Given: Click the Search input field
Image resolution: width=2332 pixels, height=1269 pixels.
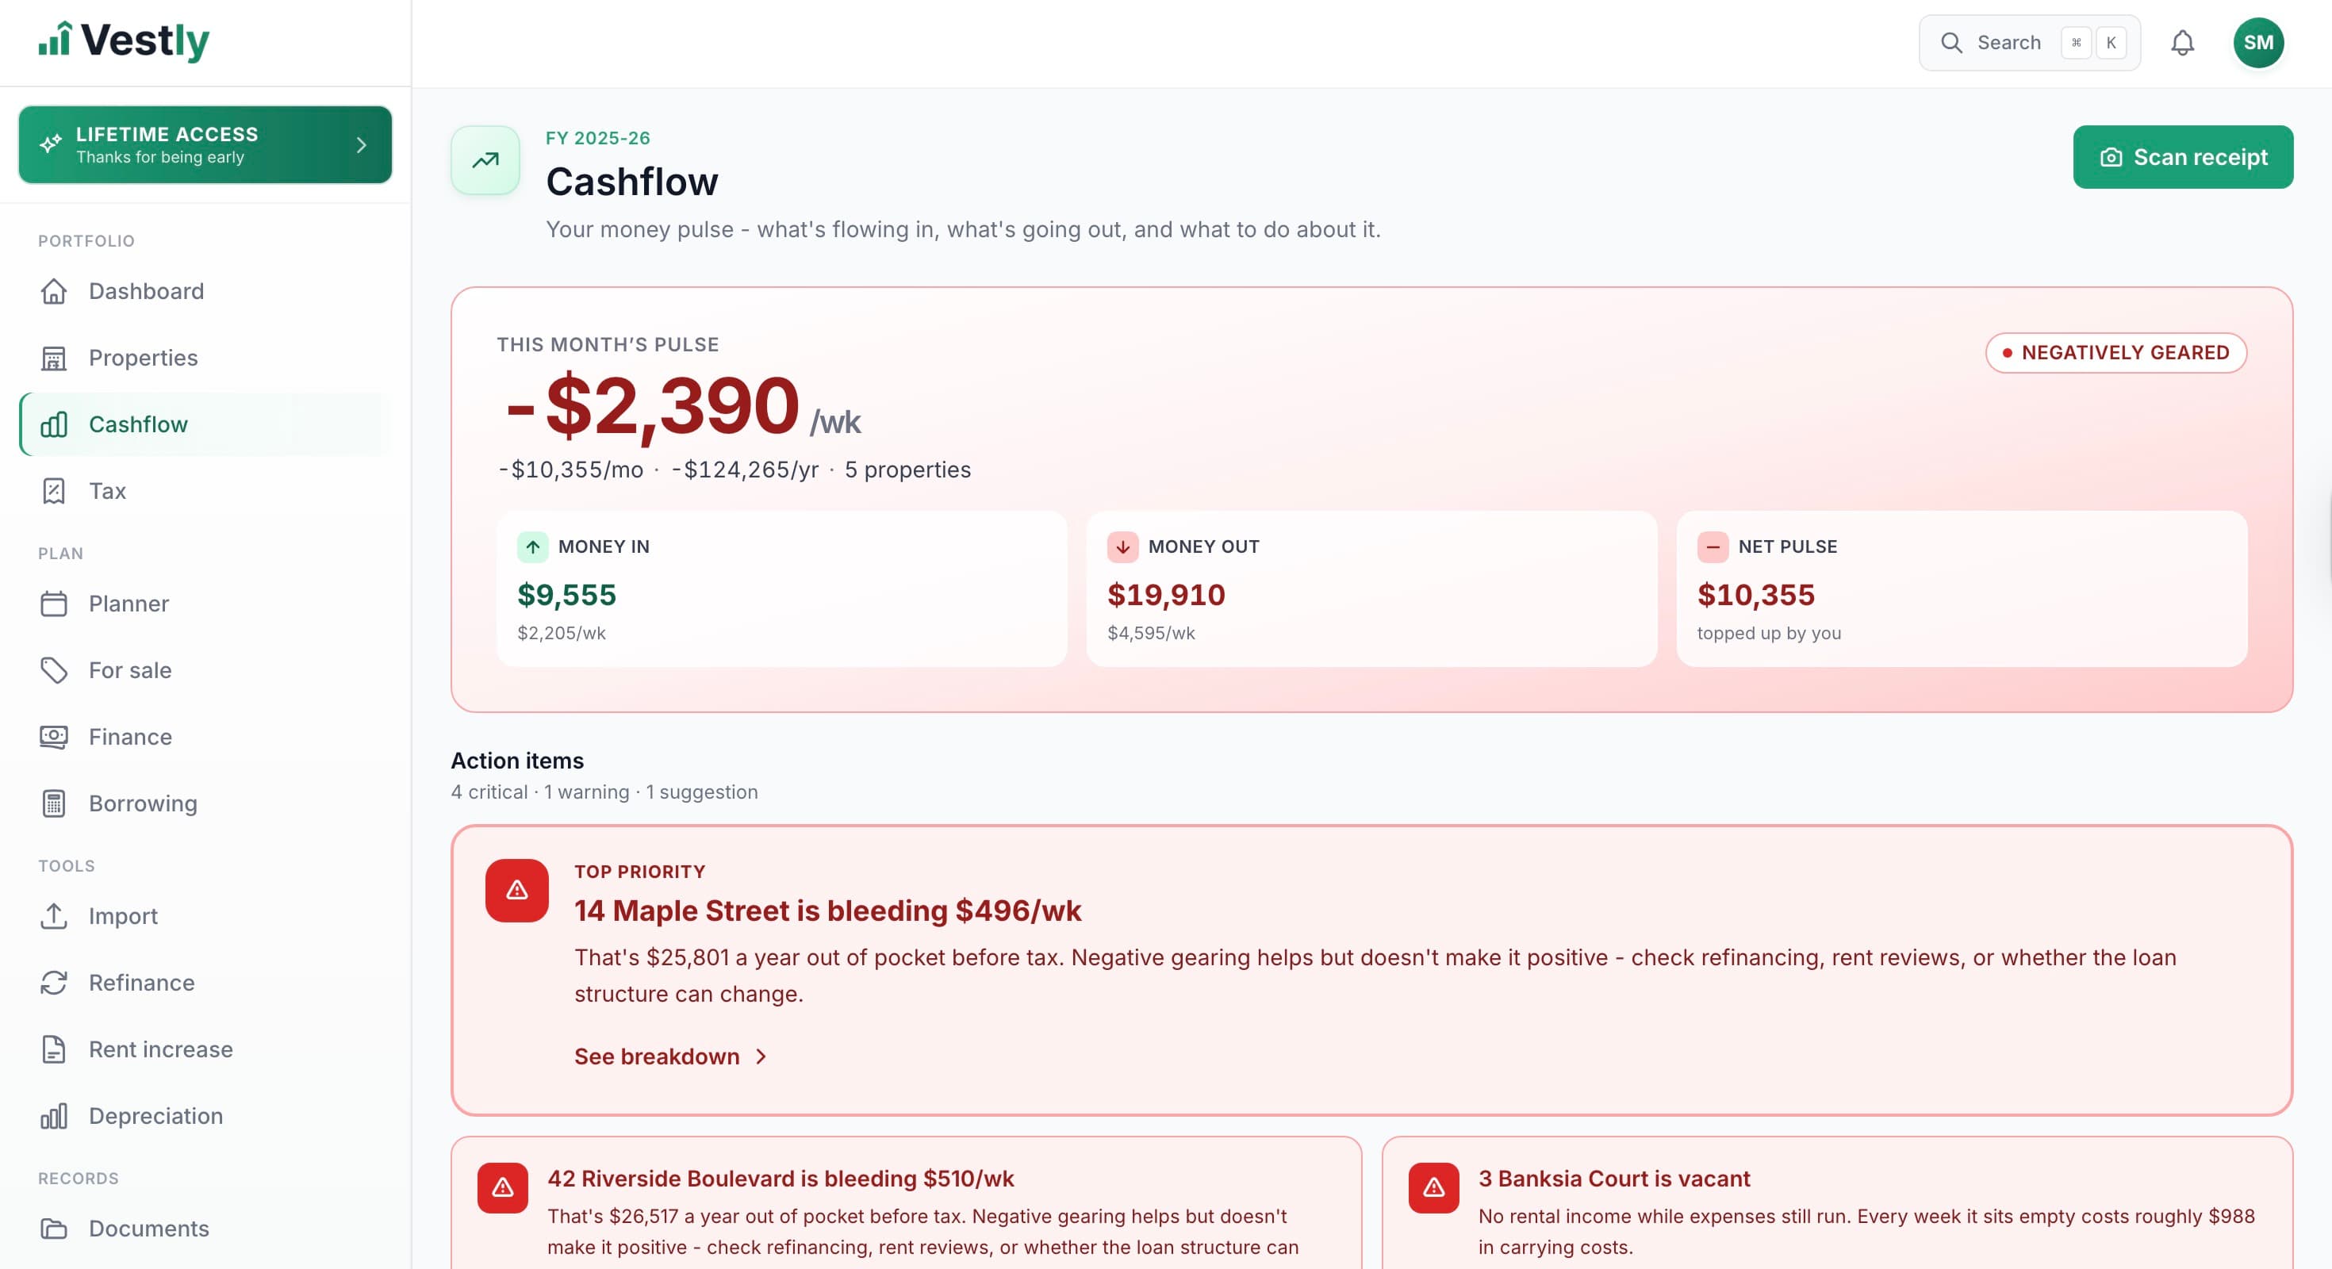Looking at the screenshot, I should 2030,43.
